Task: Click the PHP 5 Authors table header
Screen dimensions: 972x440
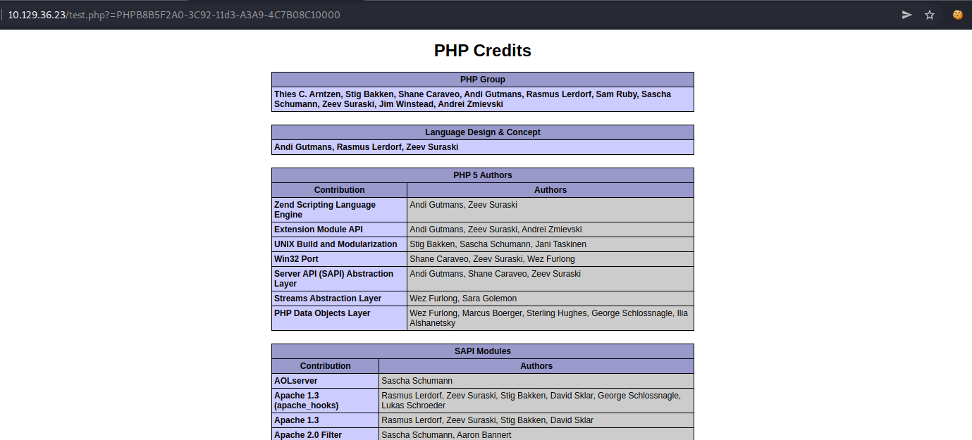Action: click(483, 175)
